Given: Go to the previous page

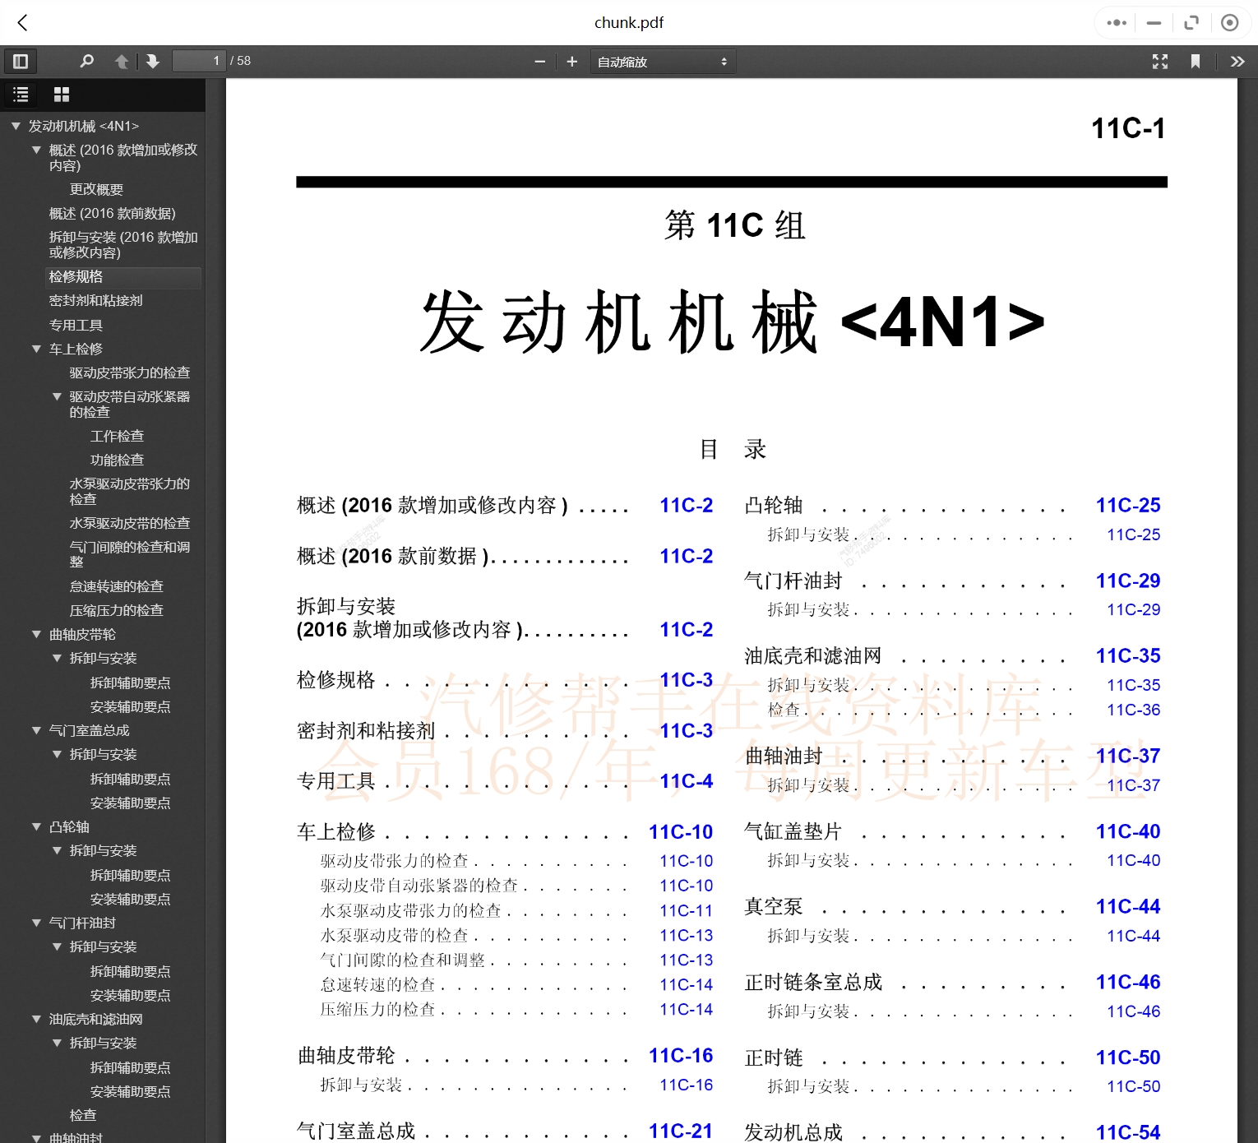Looking at the screenshot, I should pyautogui.click(x=122, y=61).
